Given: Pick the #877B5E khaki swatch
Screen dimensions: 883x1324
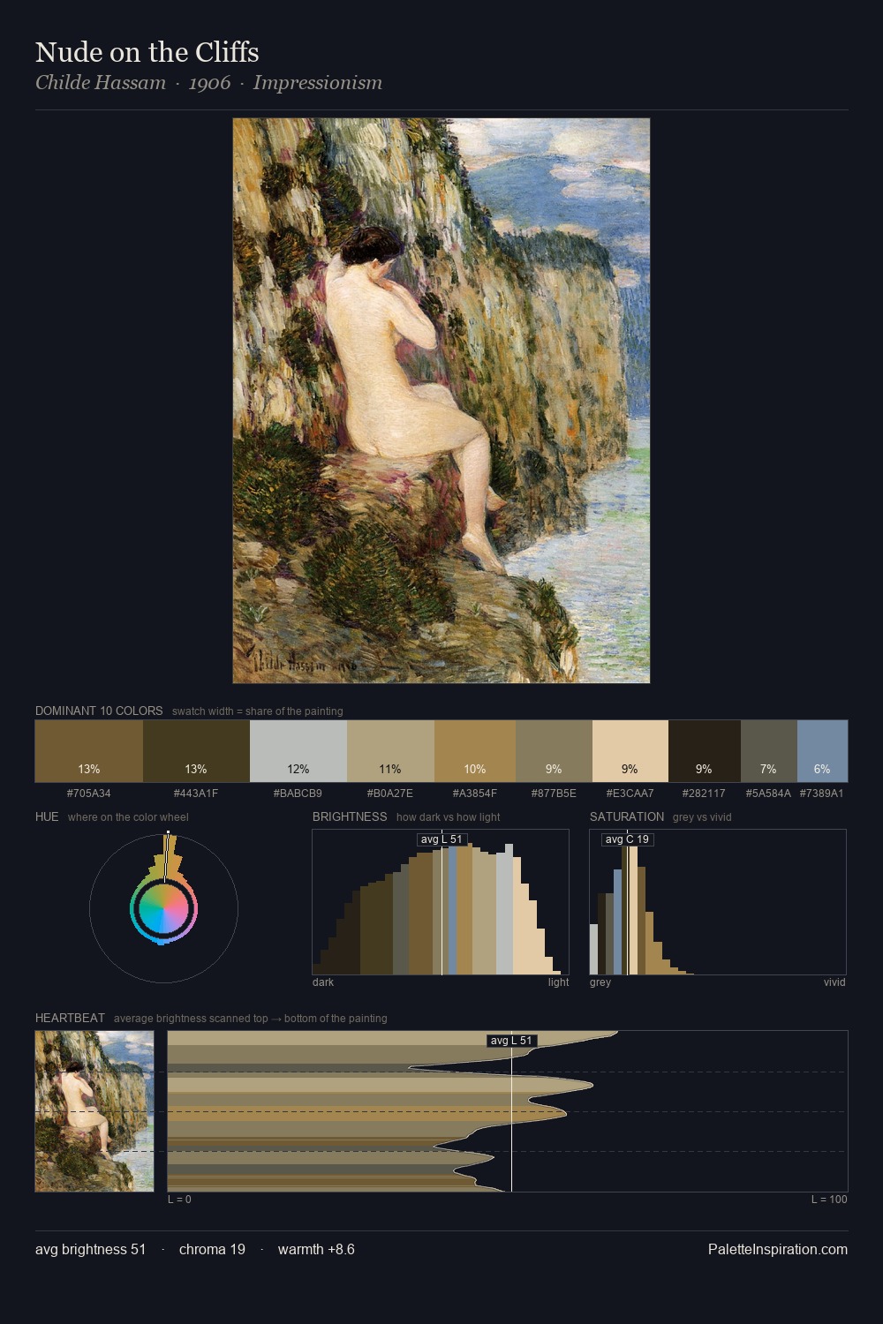Looking at the screenshot, I should tap(554, 751).
